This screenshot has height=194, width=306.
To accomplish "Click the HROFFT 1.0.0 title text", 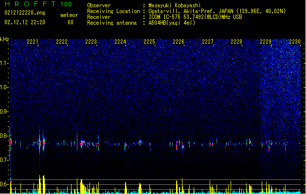I will [38, 4].
